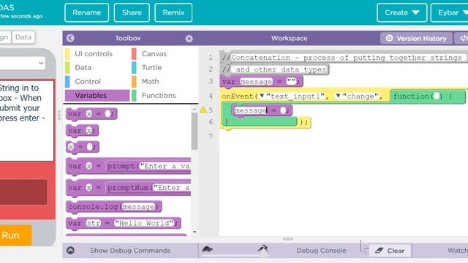Click the speed slider handle
The image size is (468, 263).
pos(263,254)
